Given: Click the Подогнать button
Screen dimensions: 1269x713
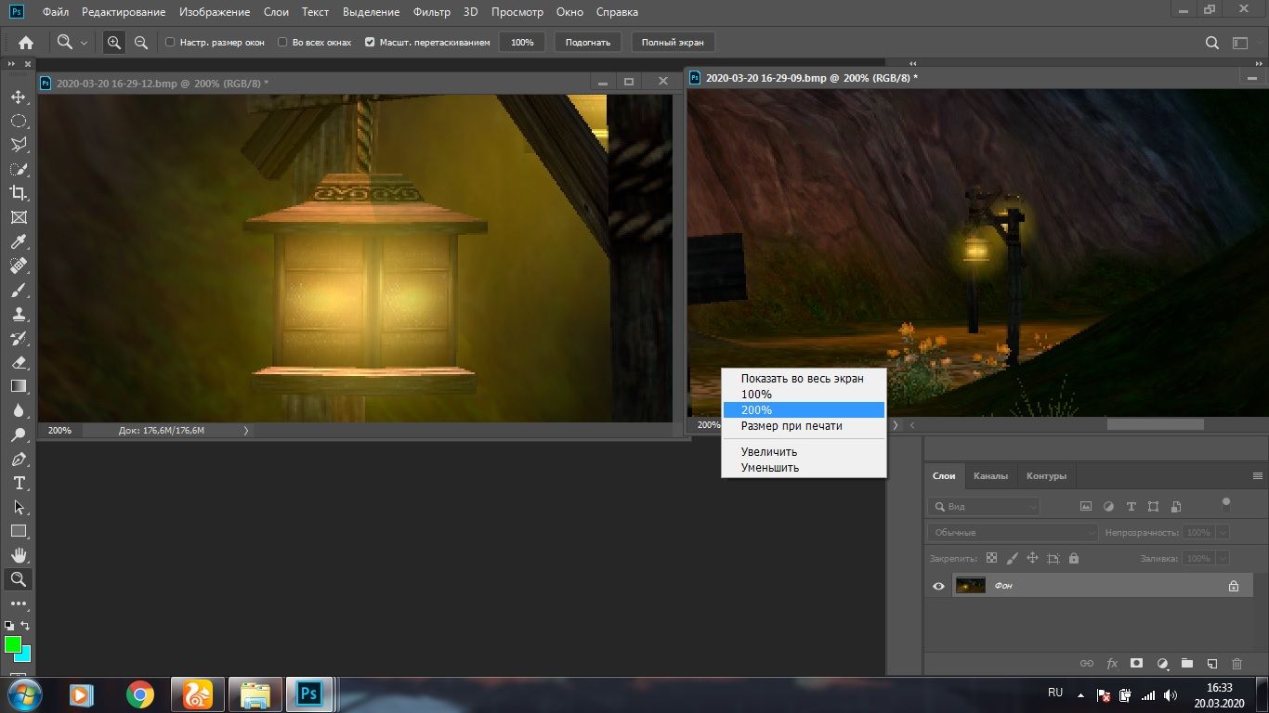Looking at the screenshot, I should [588, 43].
